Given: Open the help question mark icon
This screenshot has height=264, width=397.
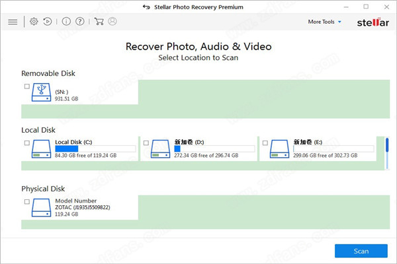Looking at the screenshot, I should click(x=80, y=22).
